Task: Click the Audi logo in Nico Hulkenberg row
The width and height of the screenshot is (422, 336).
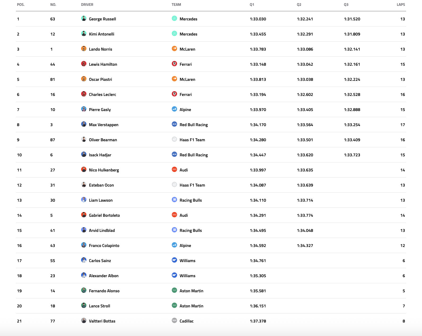Action: pos(174,170)
